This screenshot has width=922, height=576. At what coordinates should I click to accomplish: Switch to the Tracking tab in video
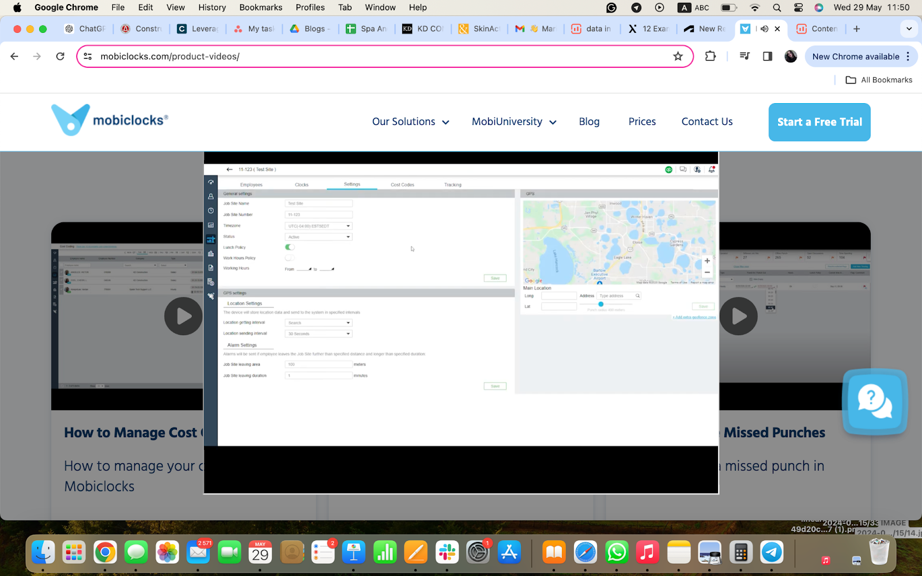point(452,184)
